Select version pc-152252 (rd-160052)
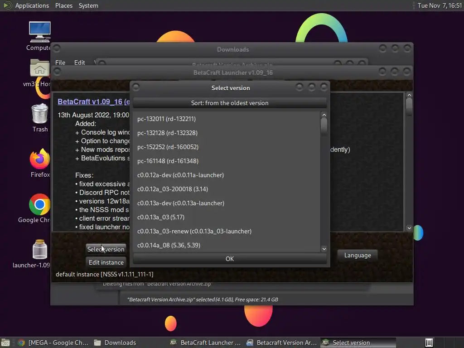Viewport: 464px width, 348px height. (227, 147)
